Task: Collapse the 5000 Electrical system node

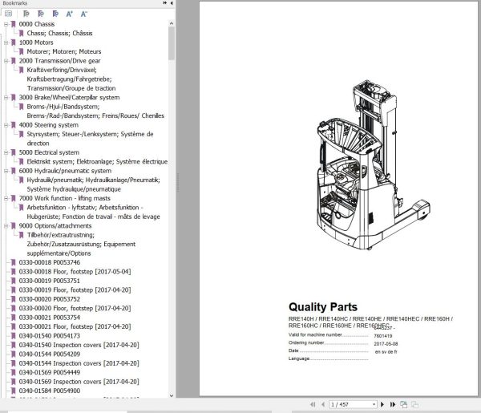Action: (6, 152)
